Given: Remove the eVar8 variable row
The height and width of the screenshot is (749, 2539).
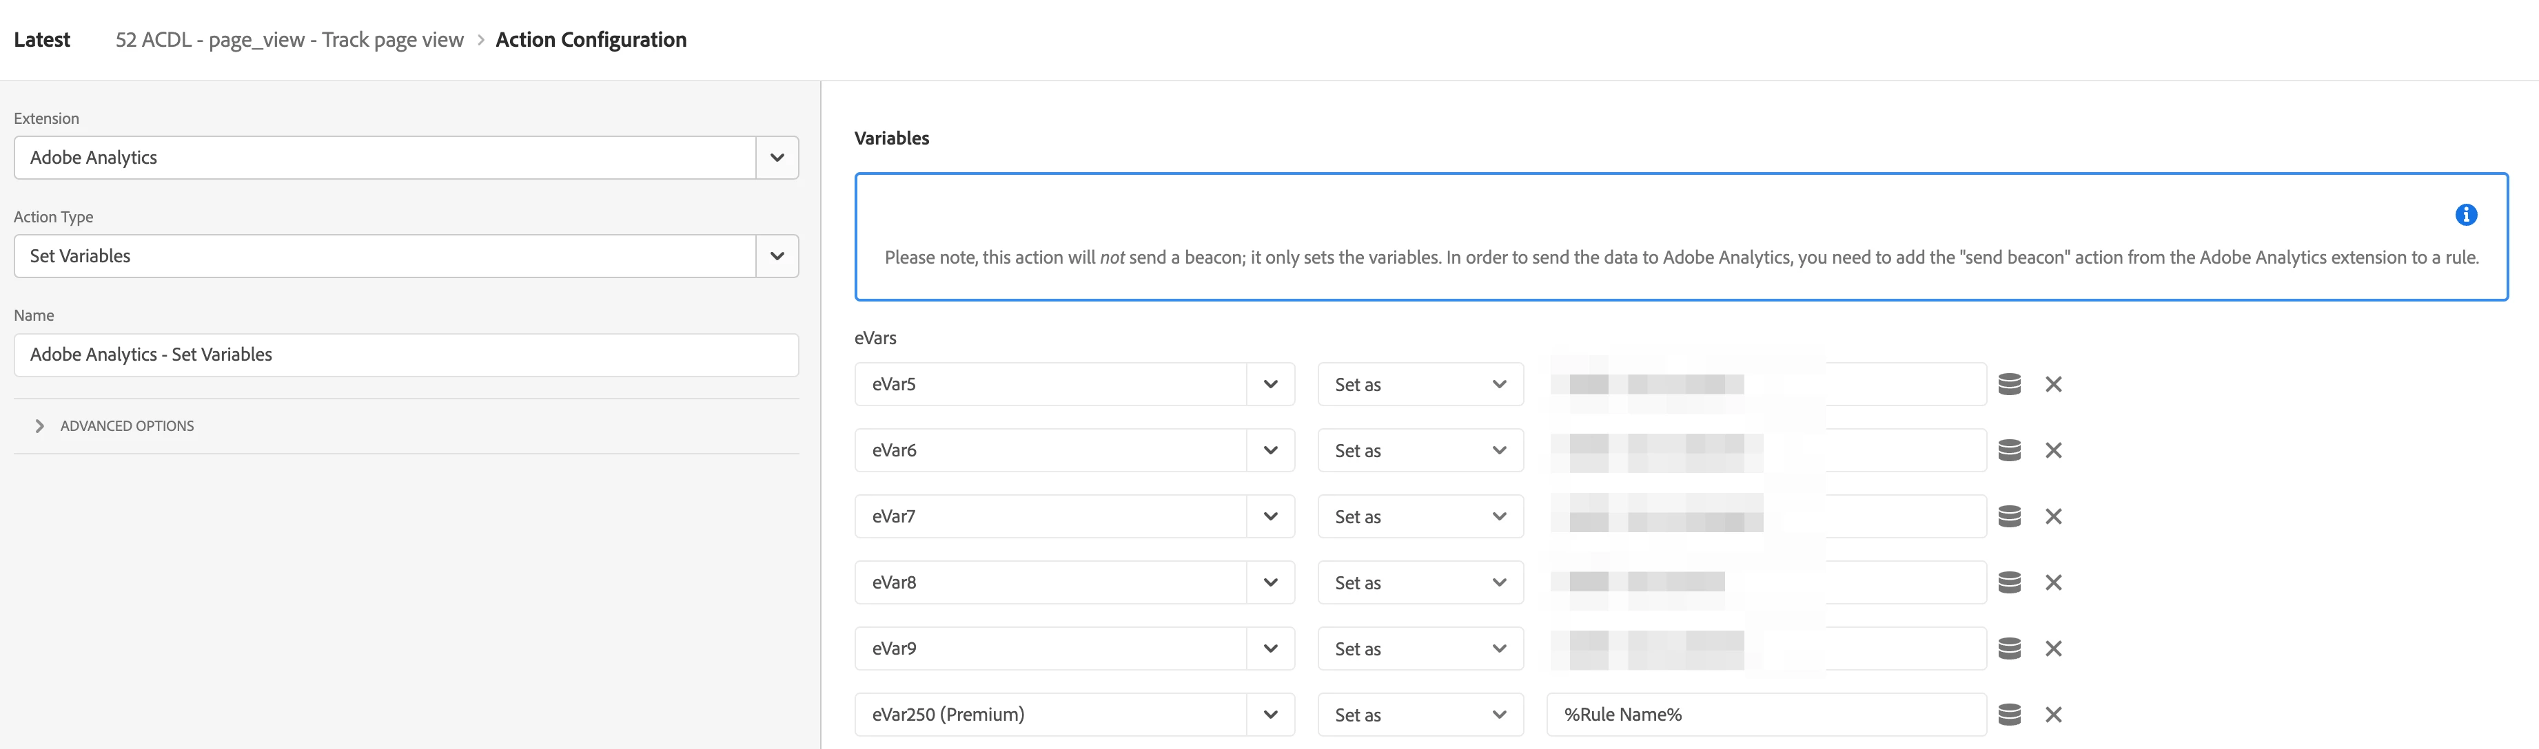Looking at the screenshot, I should click(2053, 582).
